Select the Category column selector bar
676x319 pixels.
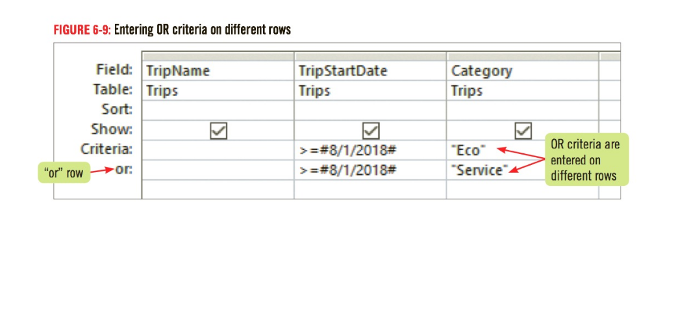point(523,57)
